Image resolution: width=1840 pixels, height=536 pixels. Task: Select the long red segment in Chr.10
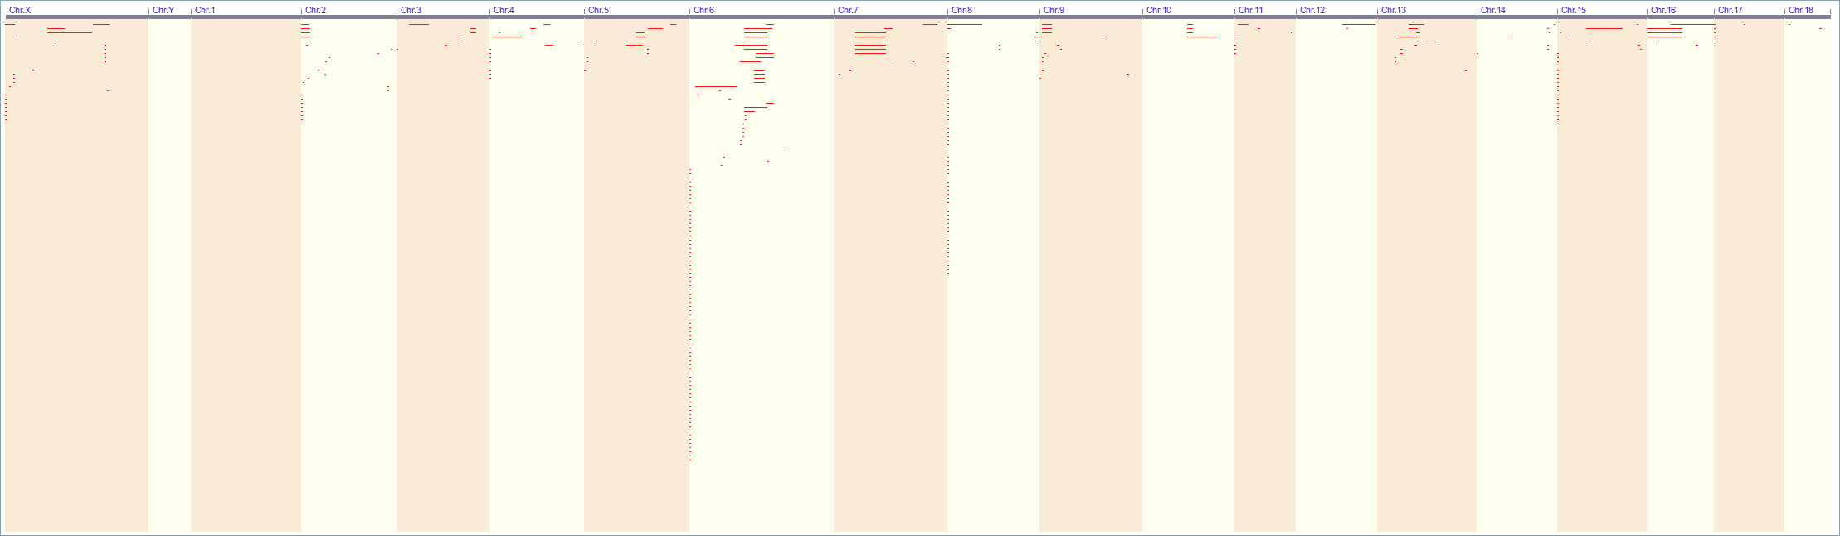(1202, 37)
